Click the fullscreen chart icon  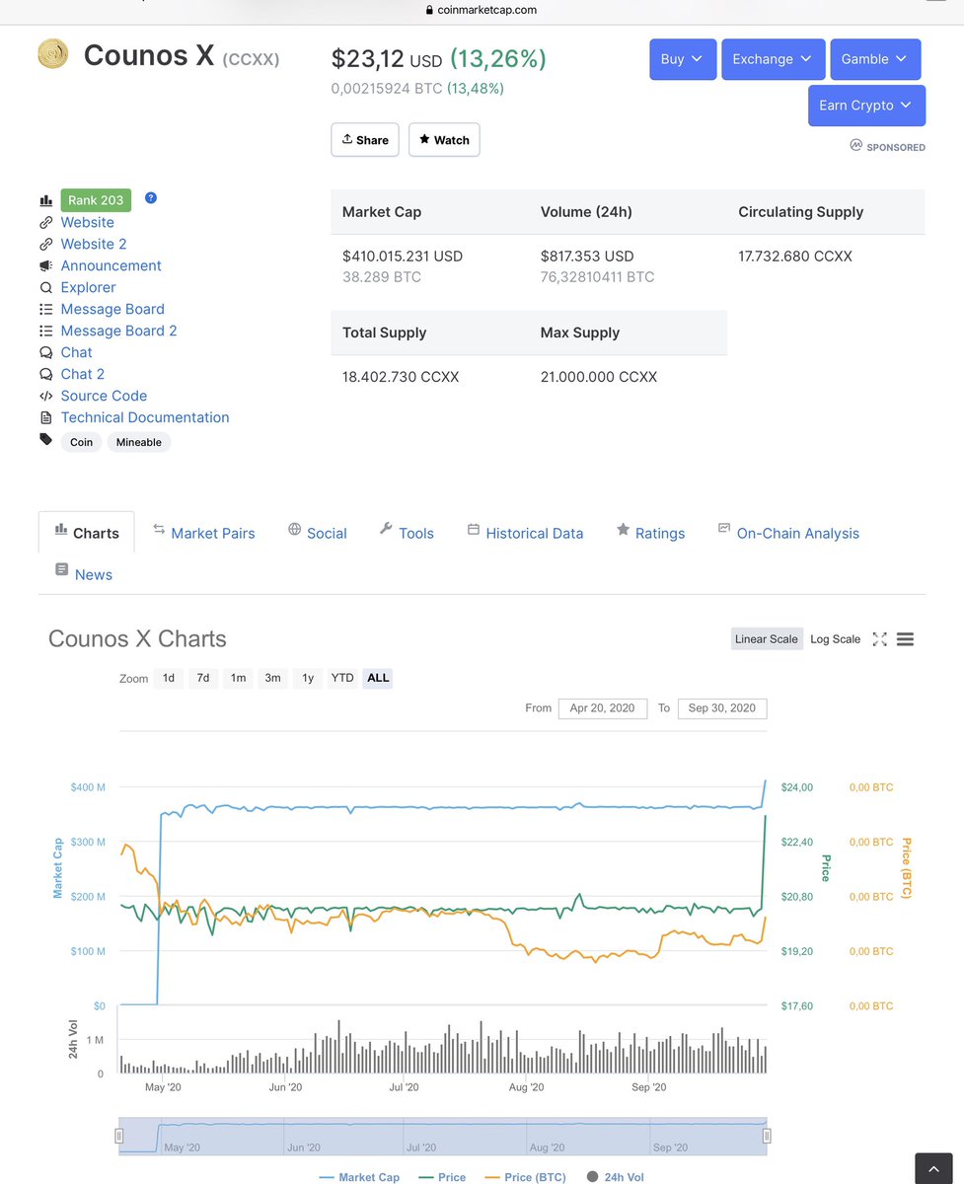[879, 639]
